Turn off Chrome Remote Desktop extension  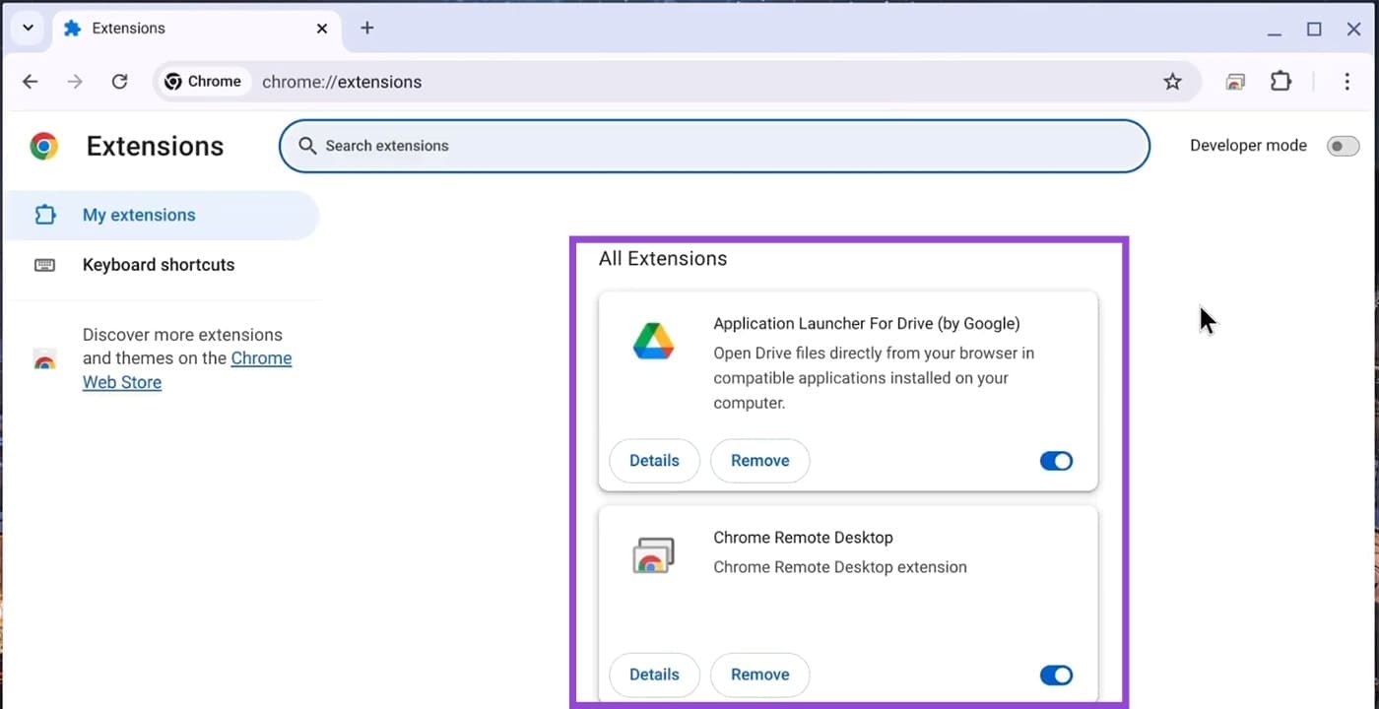pyautogui.click(x=1056, y=675)
